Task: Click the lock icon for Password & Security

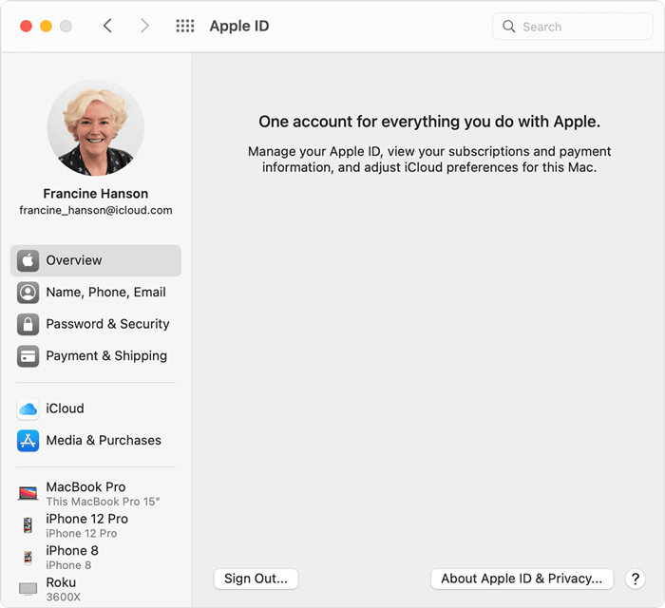Action: pyautogui.click(x=28, y=324)
